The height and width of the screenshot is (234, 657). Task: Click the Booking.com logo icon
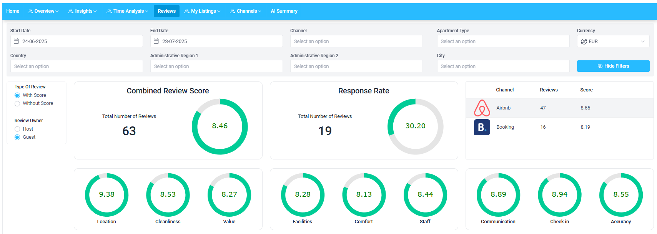(x=482, y=127)
